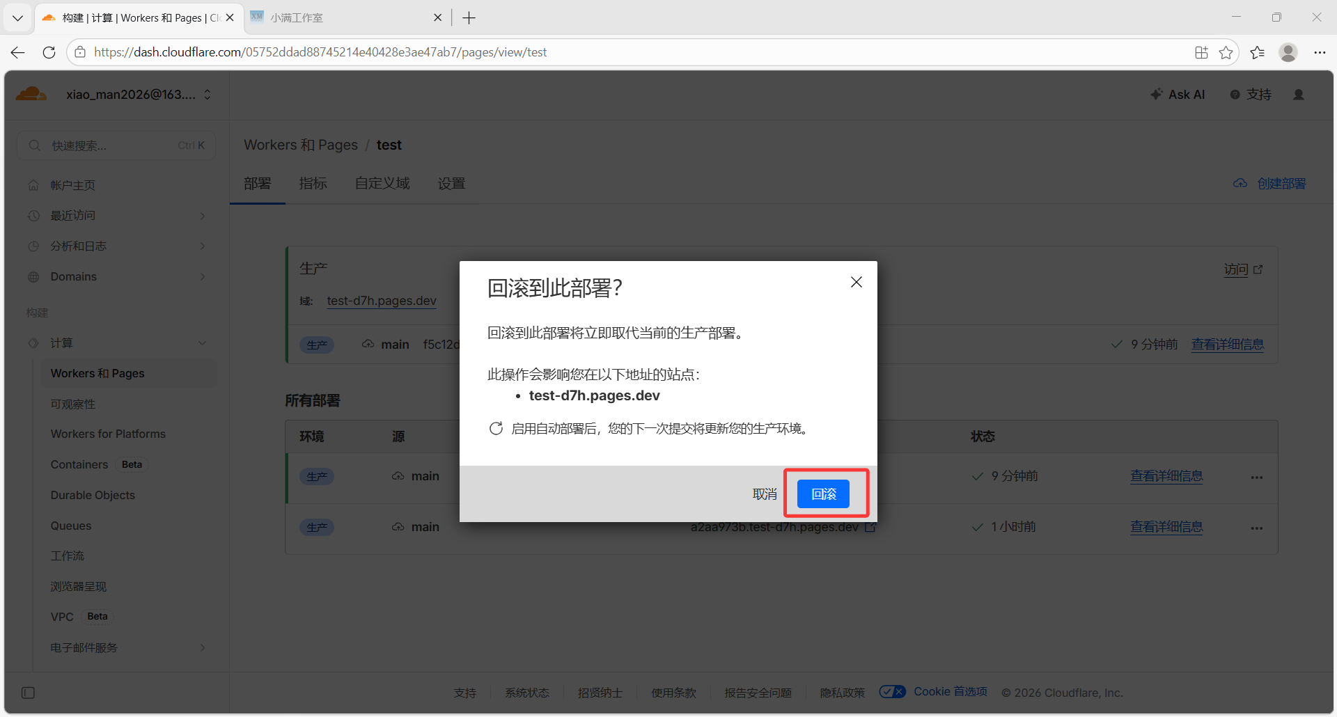The image size is (1337, 717).
Task: Collapse the 计算 sidebar section
Action: (x=202, y=343)
